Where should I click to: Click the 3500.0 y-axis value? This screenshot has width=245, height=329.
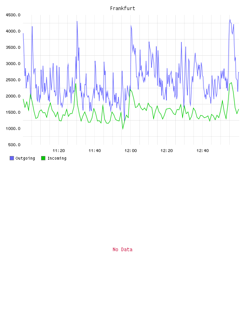[13, 48]
